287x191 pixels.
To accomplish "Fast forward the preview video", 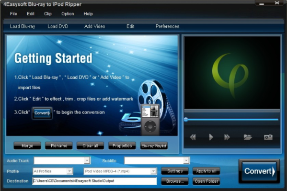I will [x=227, y=137].
